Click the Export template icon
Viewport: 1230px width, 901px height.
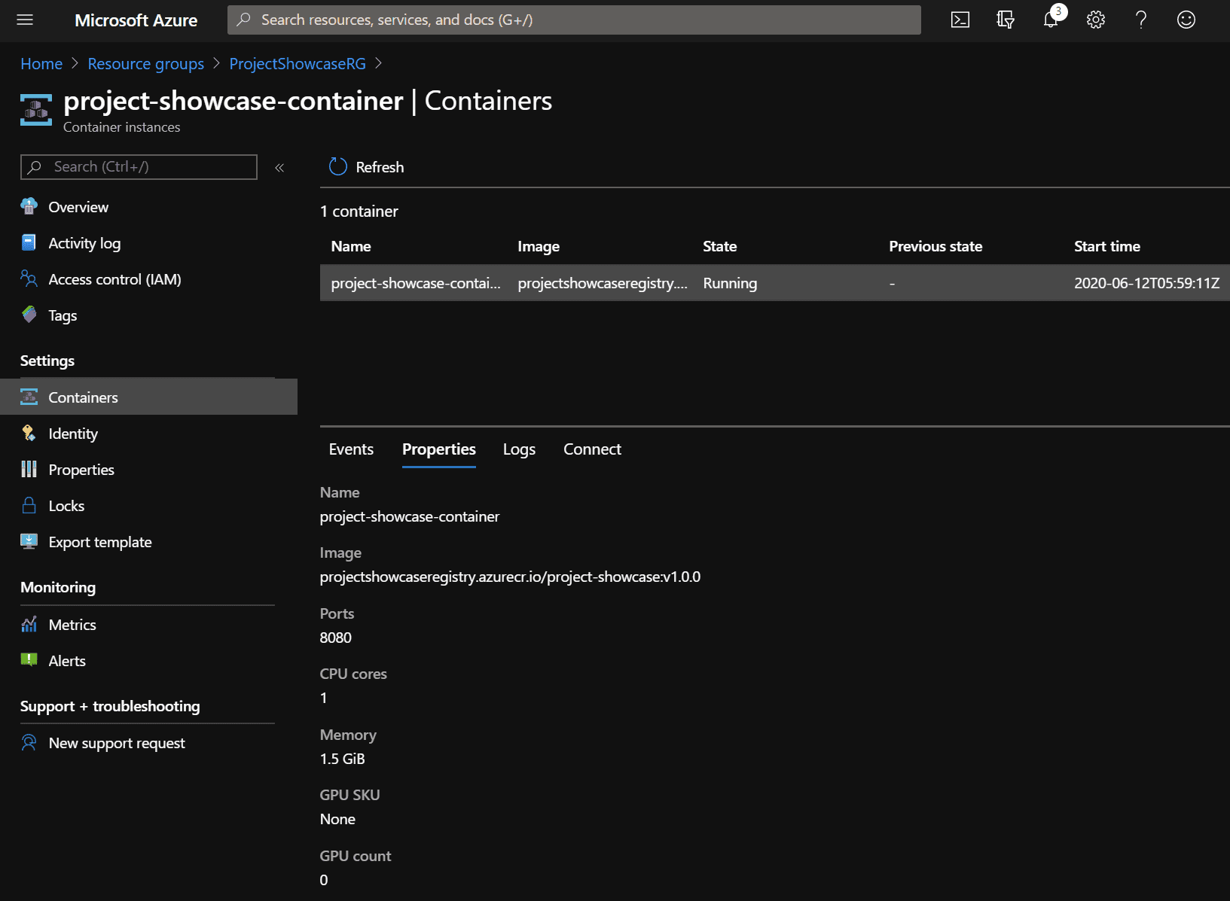click(x=29, y=541)
